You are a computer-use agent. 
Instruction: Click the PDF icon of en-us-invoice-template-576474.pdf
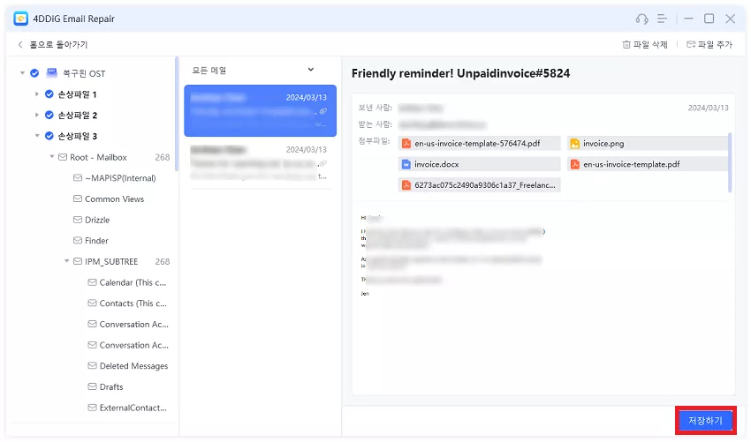coord(406,143)
